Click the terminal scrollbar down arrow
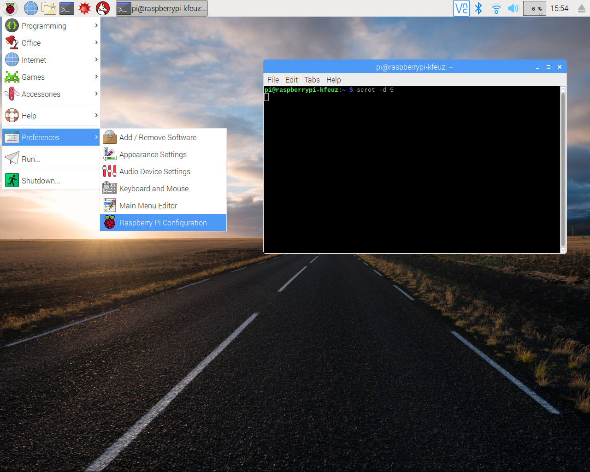 (563, 250)
